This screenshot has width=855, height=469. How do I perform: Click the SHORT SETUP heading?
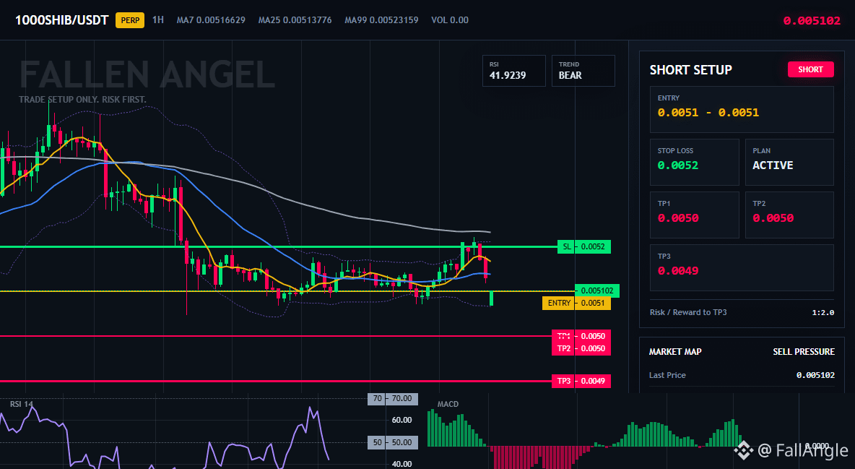(690, 70)
